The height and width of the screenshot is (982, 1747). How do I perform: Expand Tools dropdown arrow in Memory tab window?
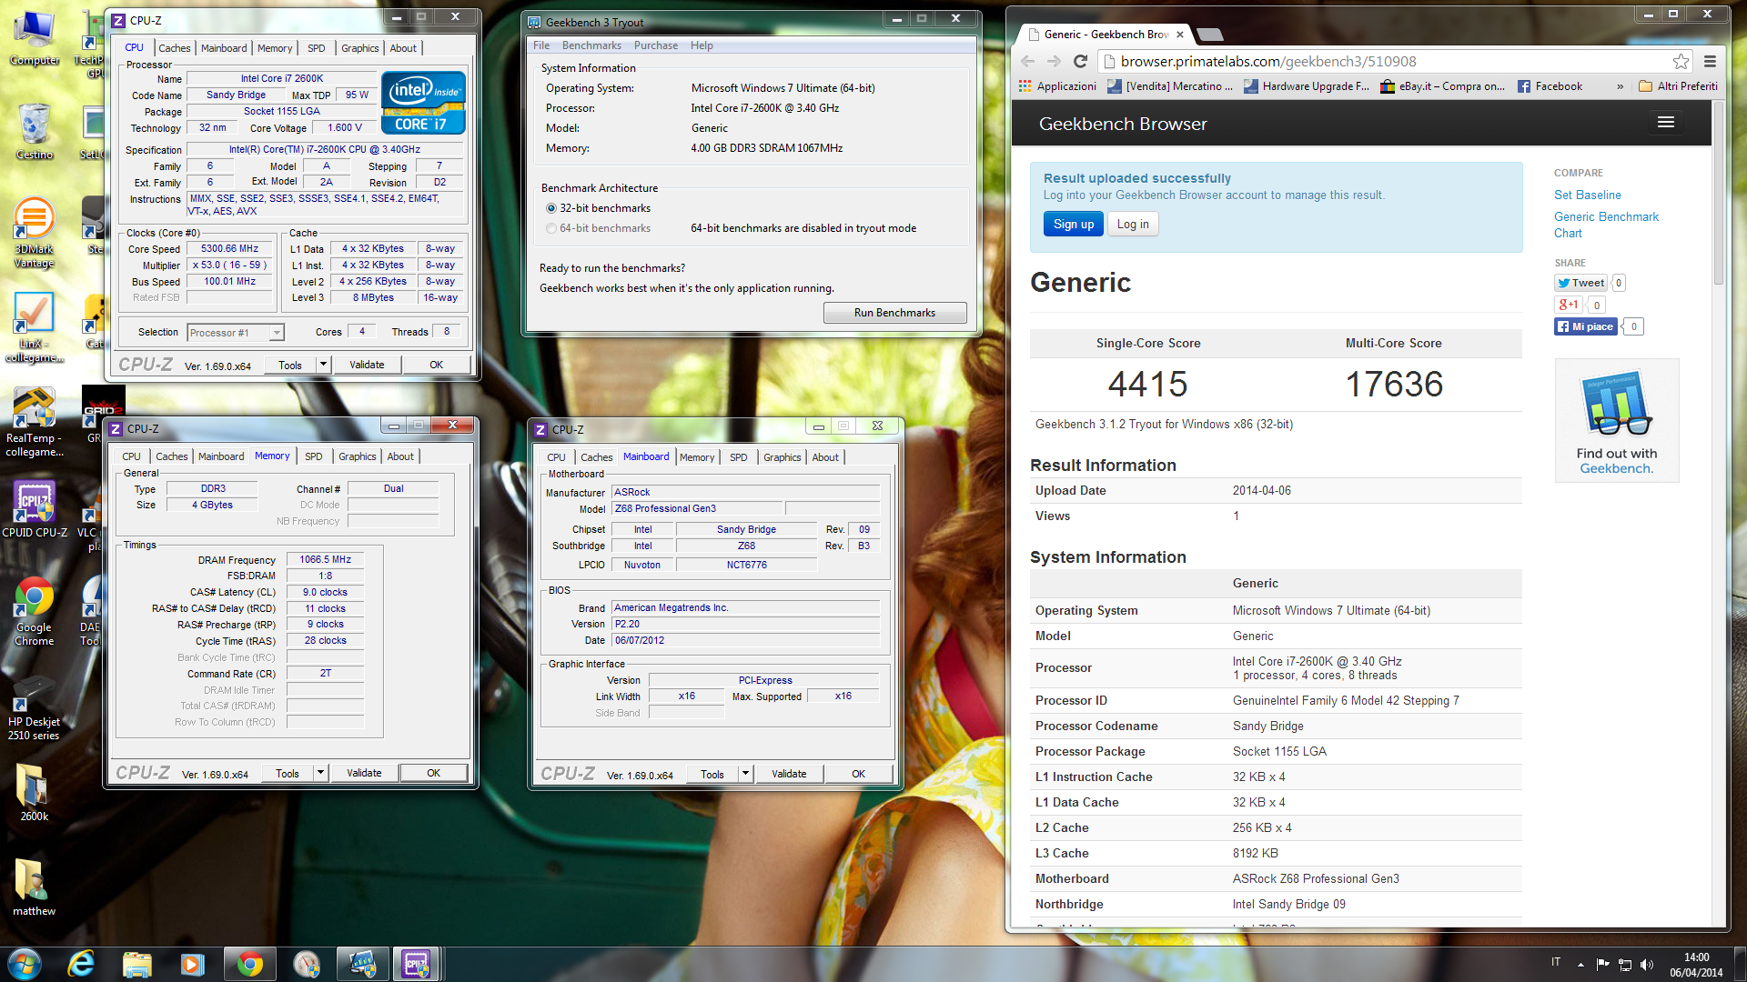[x=320, y=773]
